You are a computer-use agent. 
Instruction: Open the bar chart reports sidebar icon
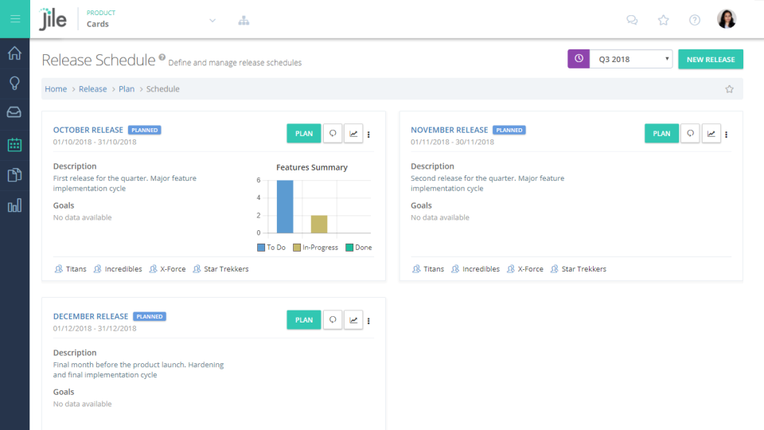[14, 206]
